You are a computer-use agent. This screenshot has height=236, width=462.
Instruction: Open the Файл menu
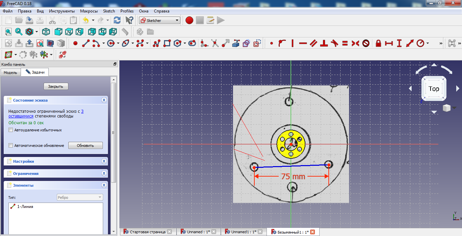coord(7,11)
